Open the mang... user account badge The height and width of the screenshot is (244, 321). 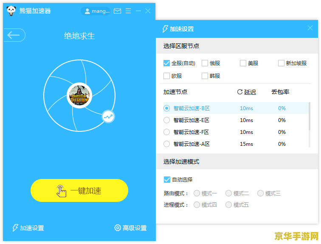96,11
